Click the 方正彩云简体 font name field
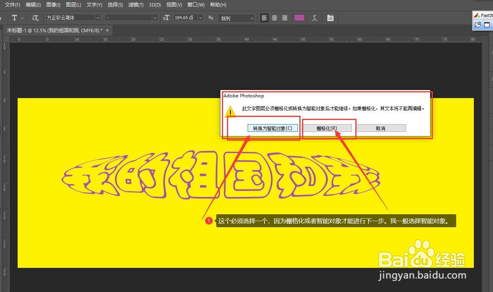The image size is (493, 292). pos(70,18)
